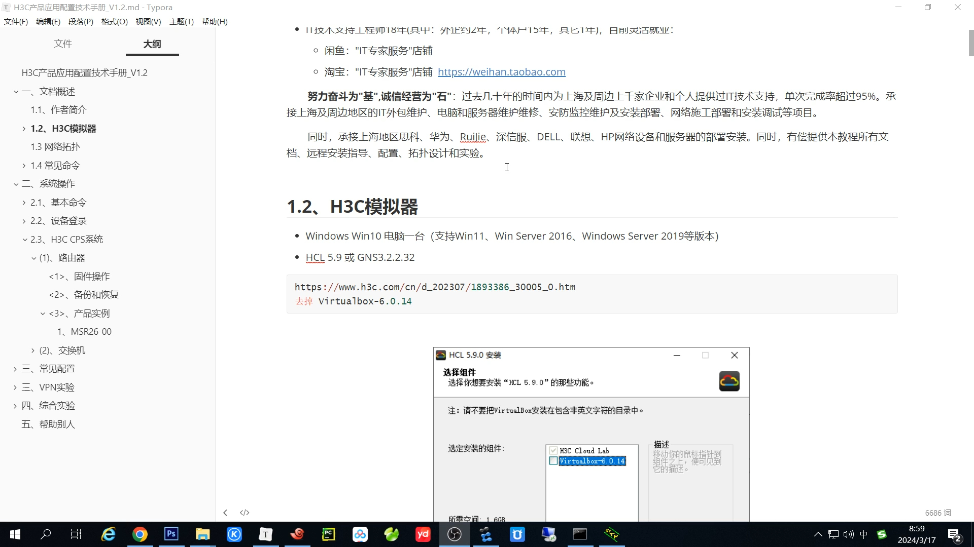
Task: Open the 主题(T) menu
Action: tap(181, 21)
